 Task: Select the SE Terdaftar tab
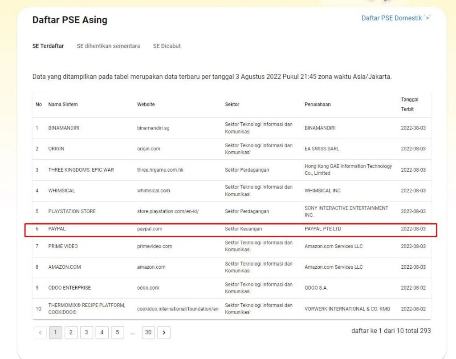48,46
